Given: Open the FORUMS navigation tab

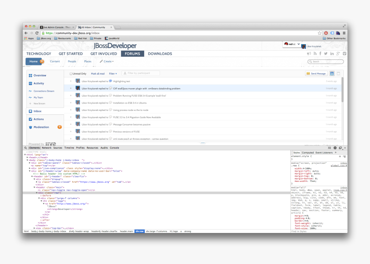Looking at the screenshot, I should [133, 54].
